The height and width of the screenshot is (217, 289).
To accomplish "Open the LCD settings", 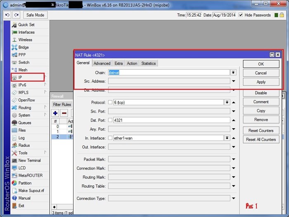I will [x=22, y=168].
